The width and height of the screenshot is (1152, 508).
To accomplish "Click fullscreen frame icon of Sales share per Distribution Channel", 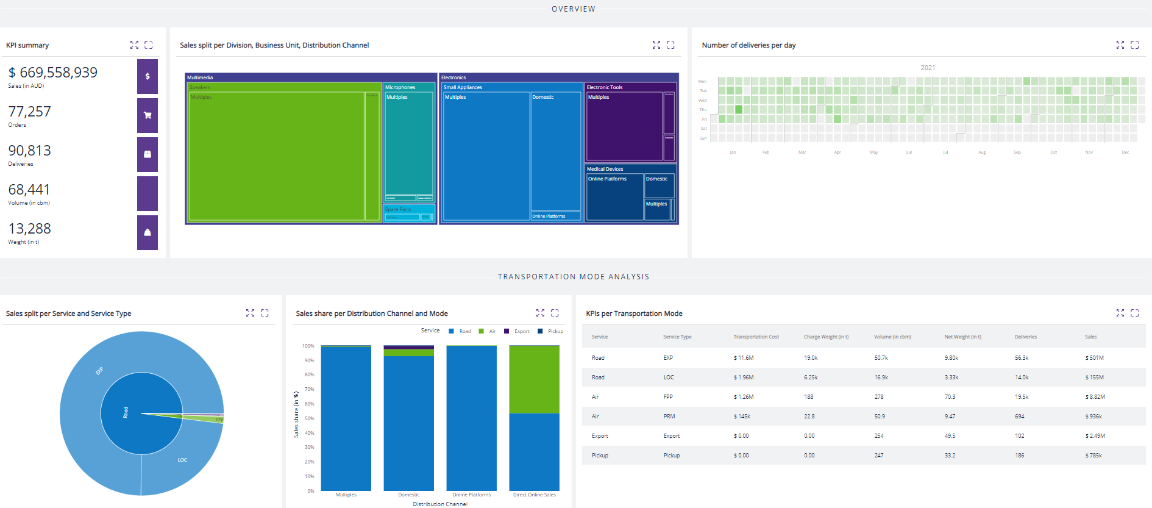I will 555,313.
